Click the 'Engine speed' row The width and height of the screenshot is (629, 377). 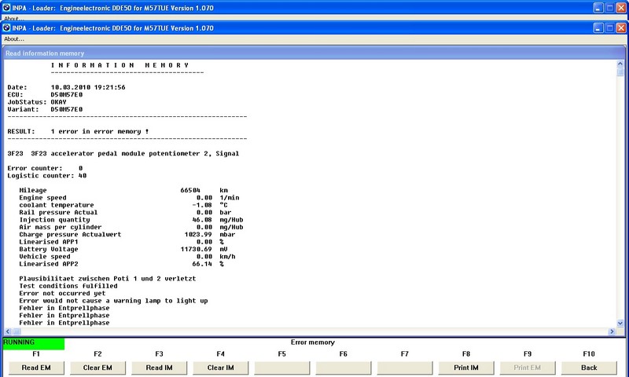pos(129,197)
